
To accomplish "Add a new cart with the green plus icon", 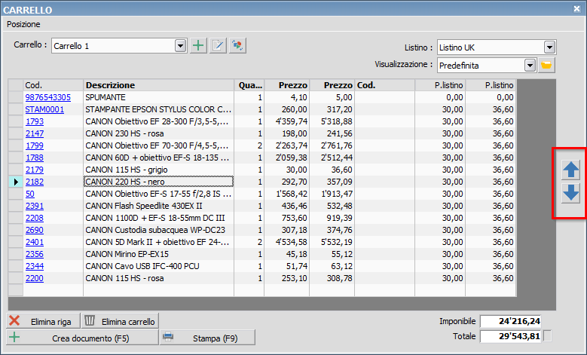I will (198, 46).
